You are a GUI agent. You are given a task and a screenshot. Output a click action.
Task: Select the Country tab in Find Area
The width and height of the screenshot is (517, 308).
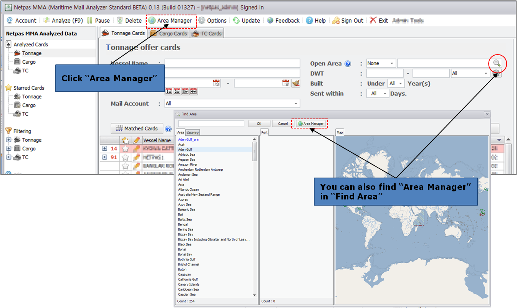(193, 132)
